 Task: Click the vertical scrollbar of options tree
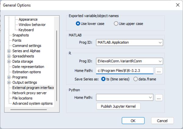[56, 67]
